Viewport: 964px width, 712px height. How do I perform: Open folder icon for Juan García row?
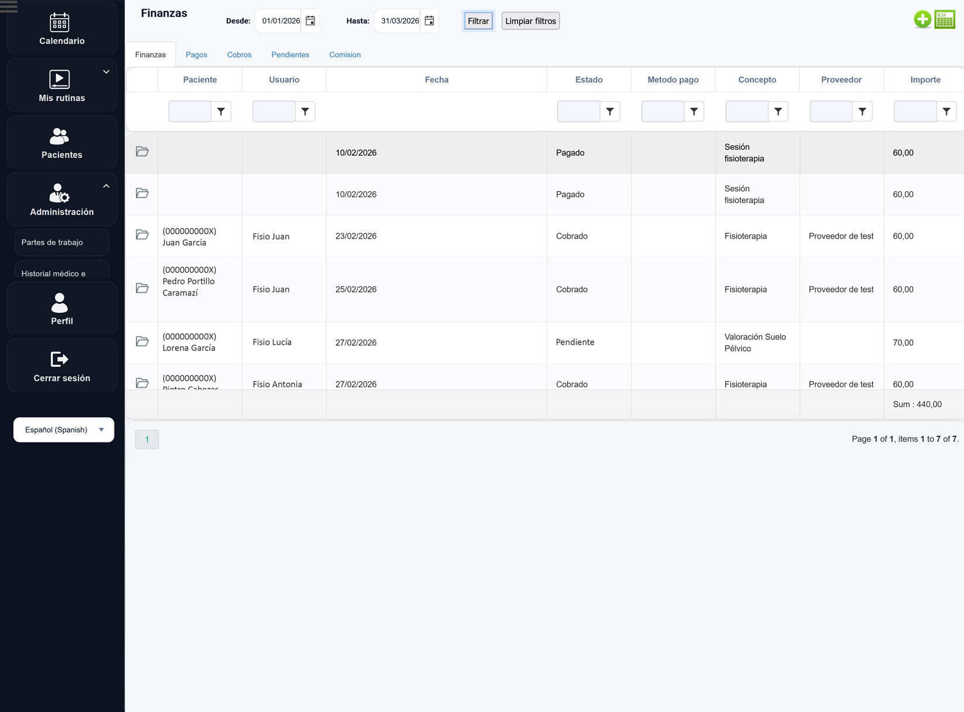[142, 235]
